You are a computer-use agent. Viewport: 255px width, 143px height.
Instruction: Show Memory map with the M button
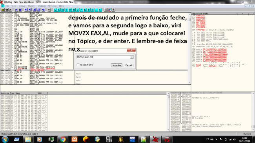coord(63,10)
